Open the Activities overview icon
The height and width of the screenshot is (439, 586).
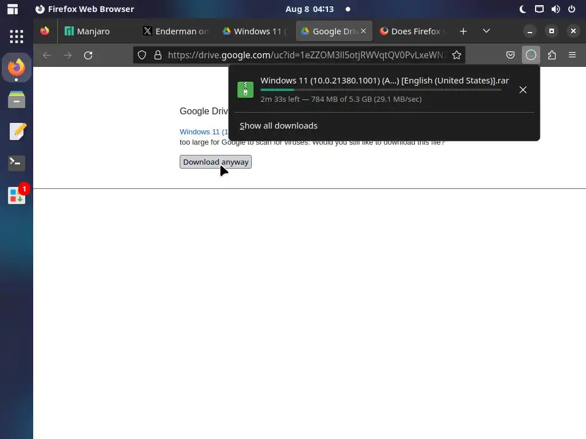(13, 9)
